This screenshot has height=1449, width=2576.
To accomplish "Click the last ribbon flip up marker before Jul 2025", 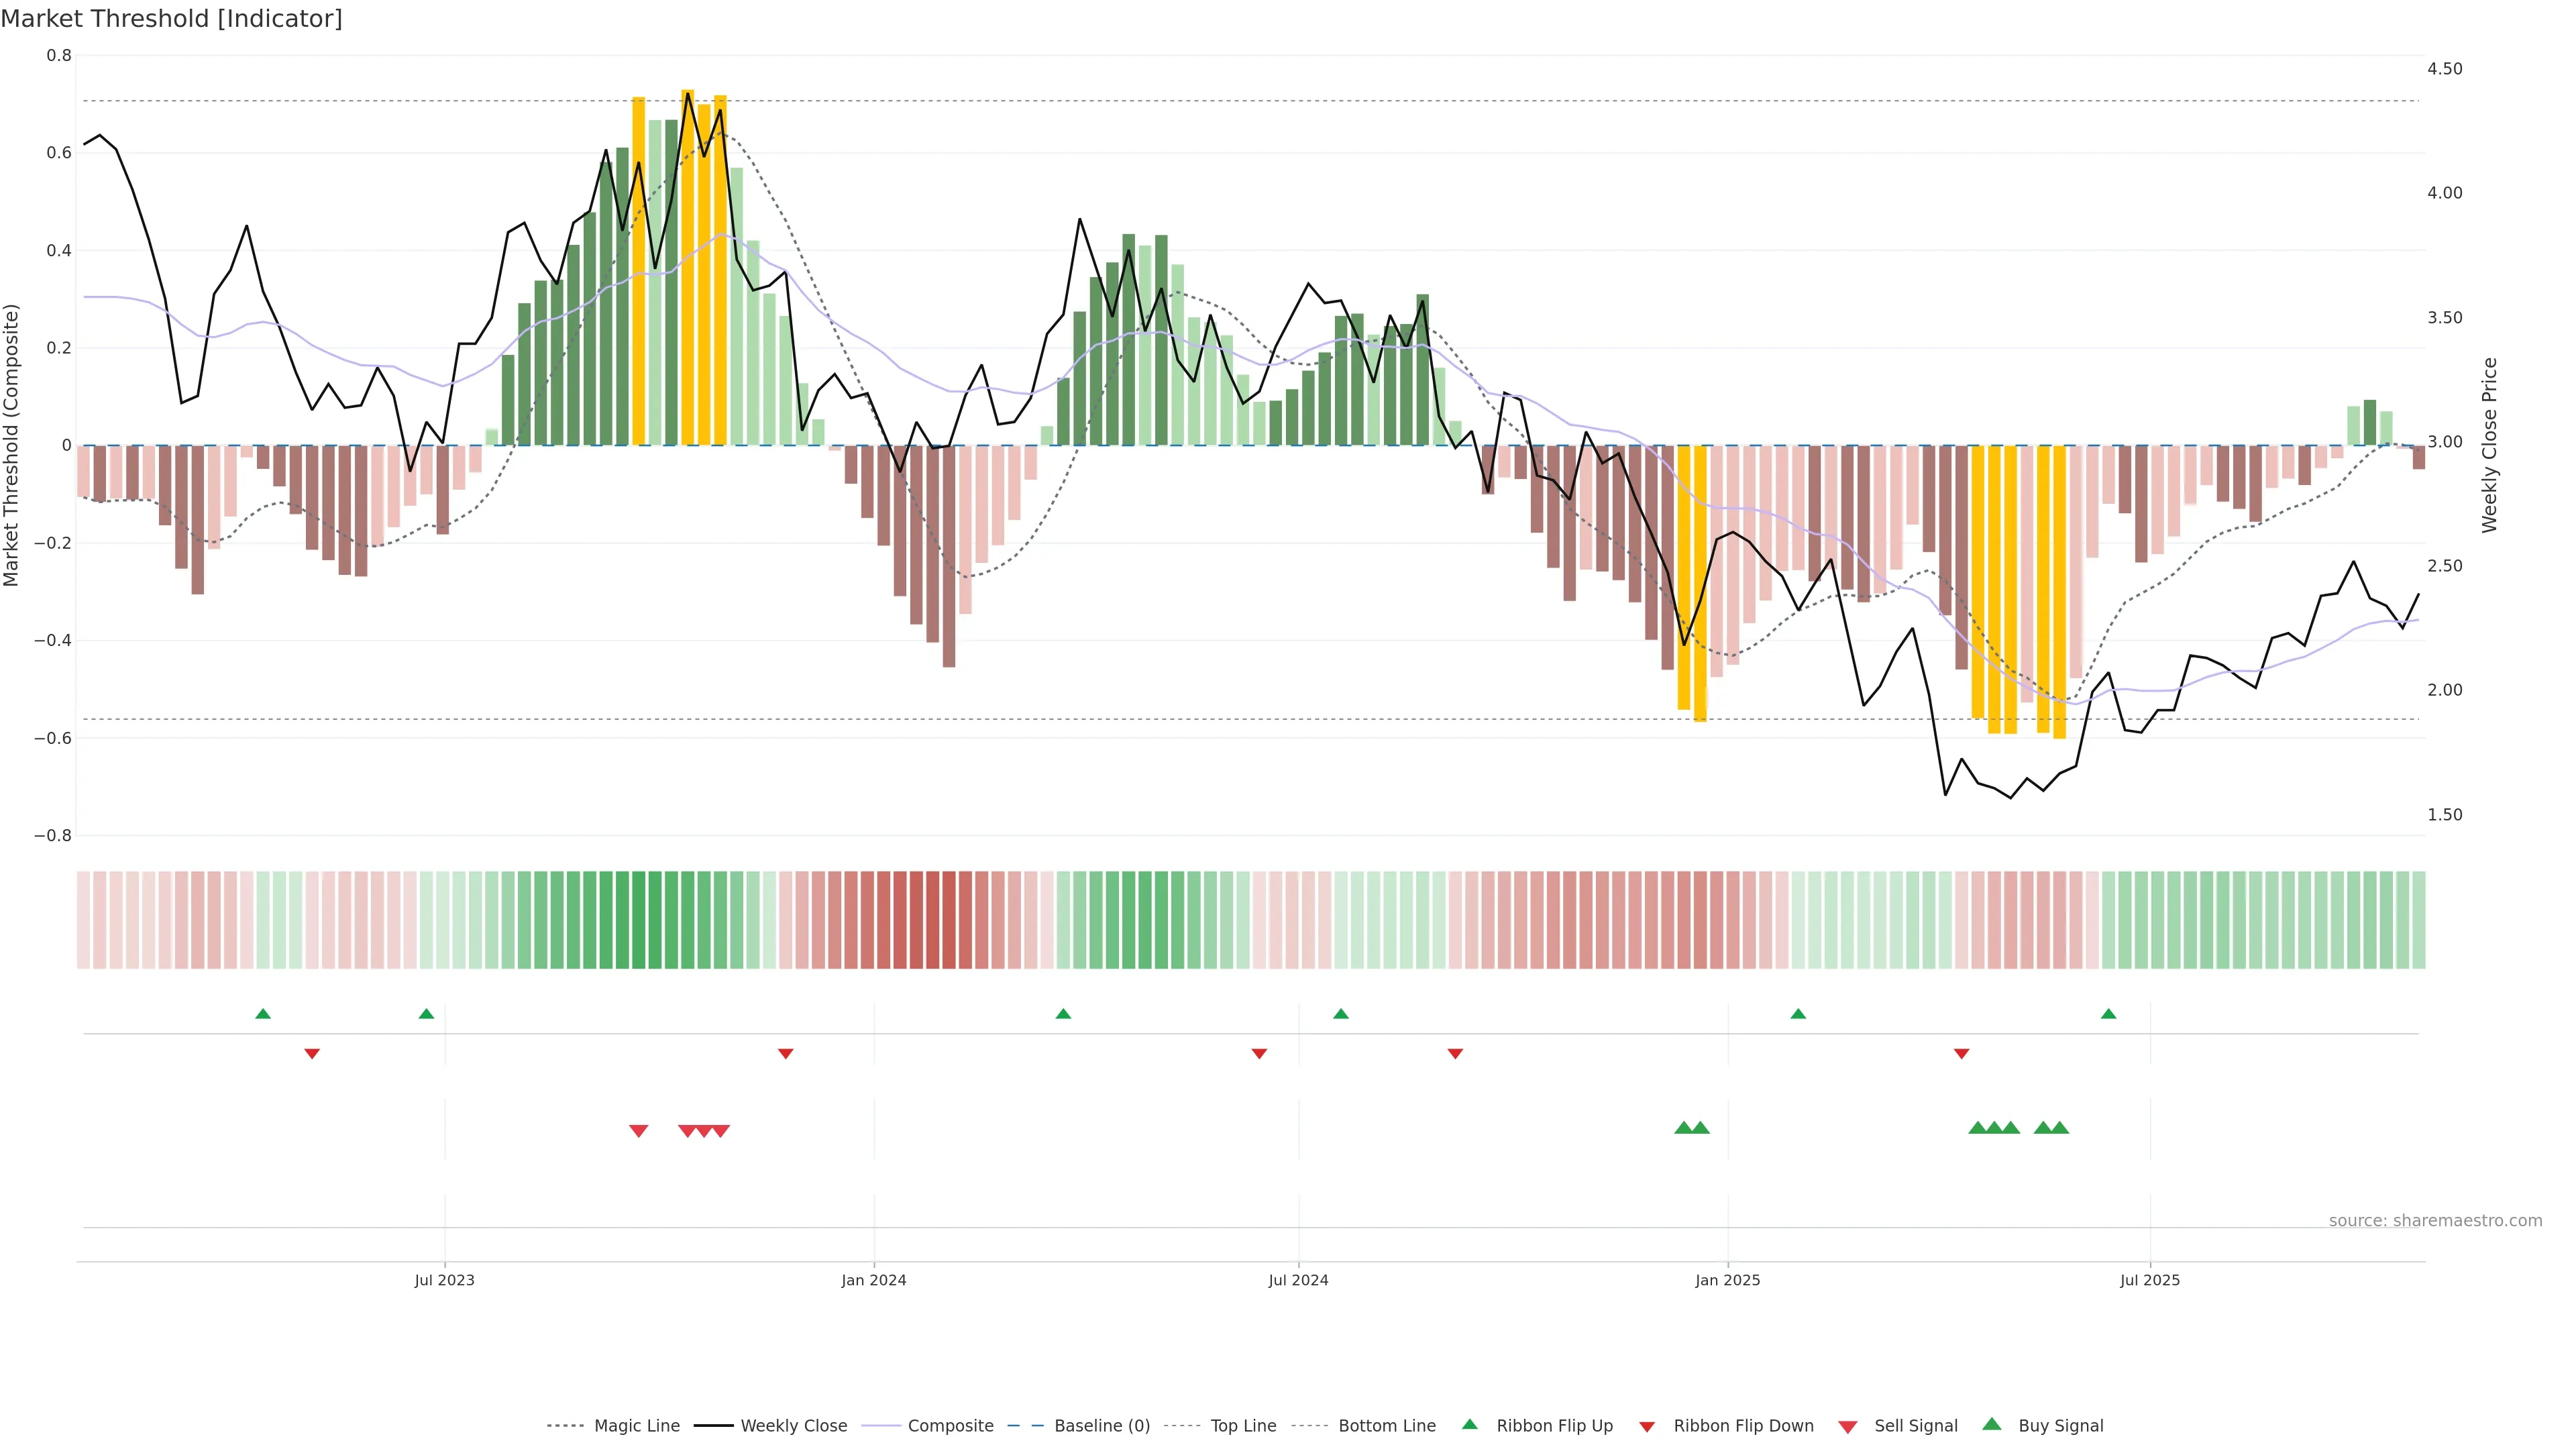I will 2109,1014.
